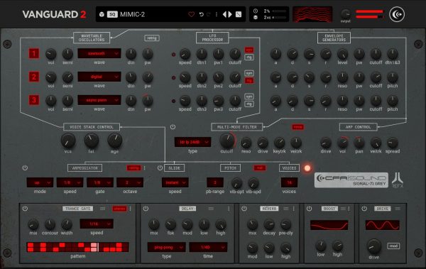Open arpeggiator gate dropdown
426x269 pixels.
[100, 182]
